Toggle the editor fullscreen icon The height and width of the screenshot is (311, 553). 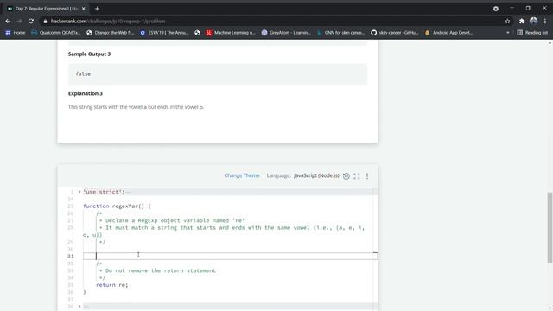357,176
